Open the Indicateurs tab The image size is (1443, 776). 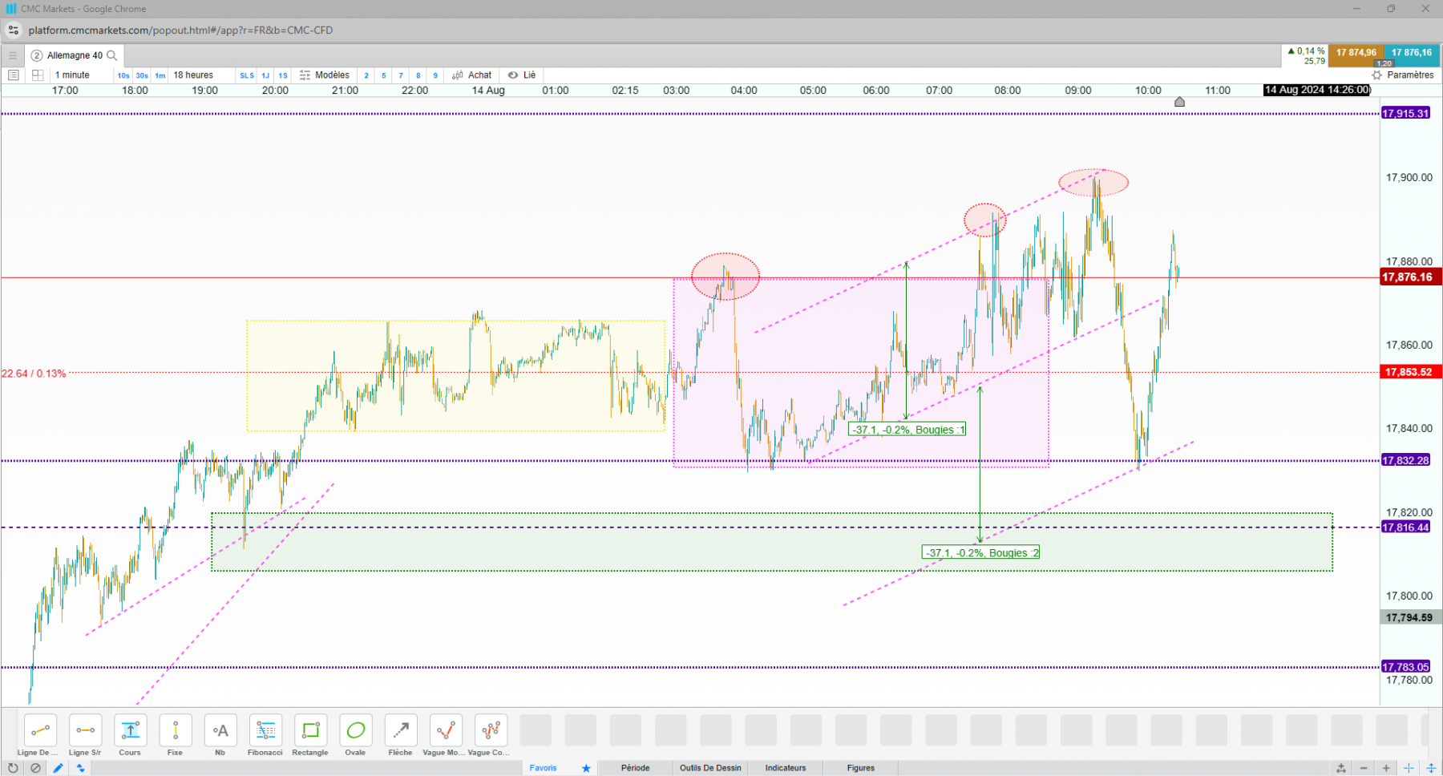(x=786, y=768)
